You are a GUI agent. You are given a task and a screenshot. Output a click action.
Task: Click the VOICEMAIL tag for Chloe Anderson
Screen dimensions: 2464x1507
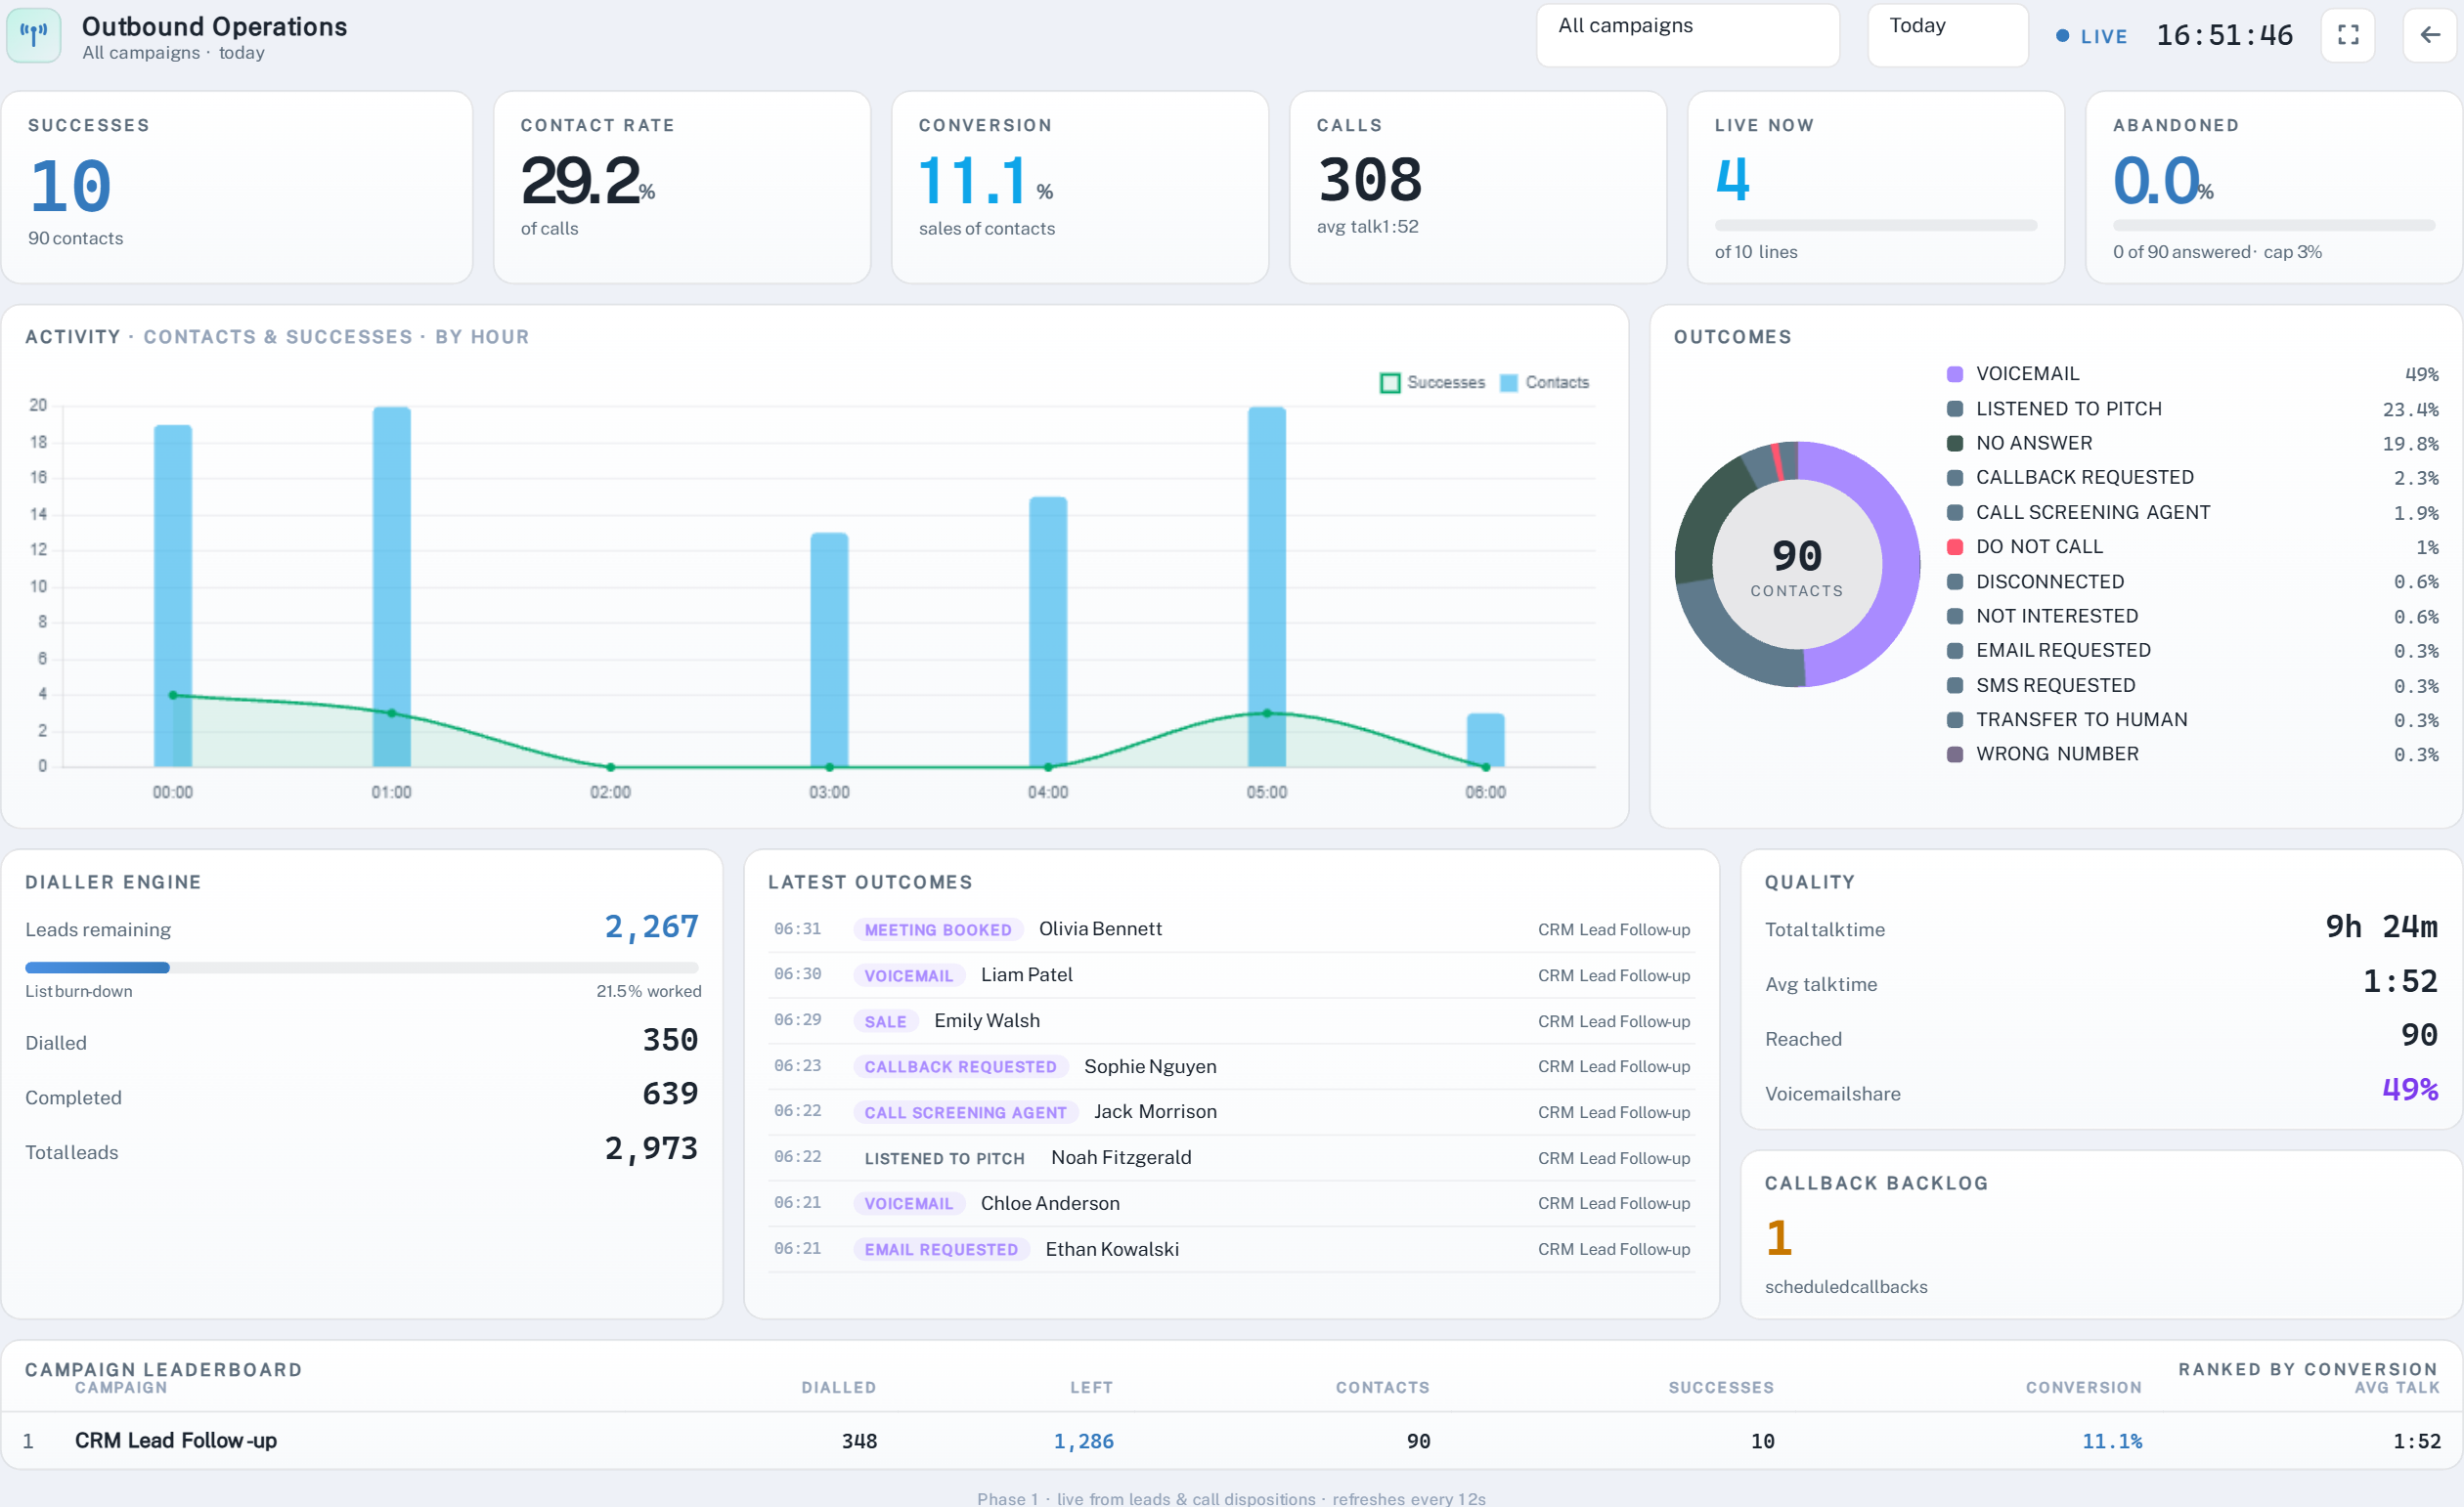[909, 1203]
